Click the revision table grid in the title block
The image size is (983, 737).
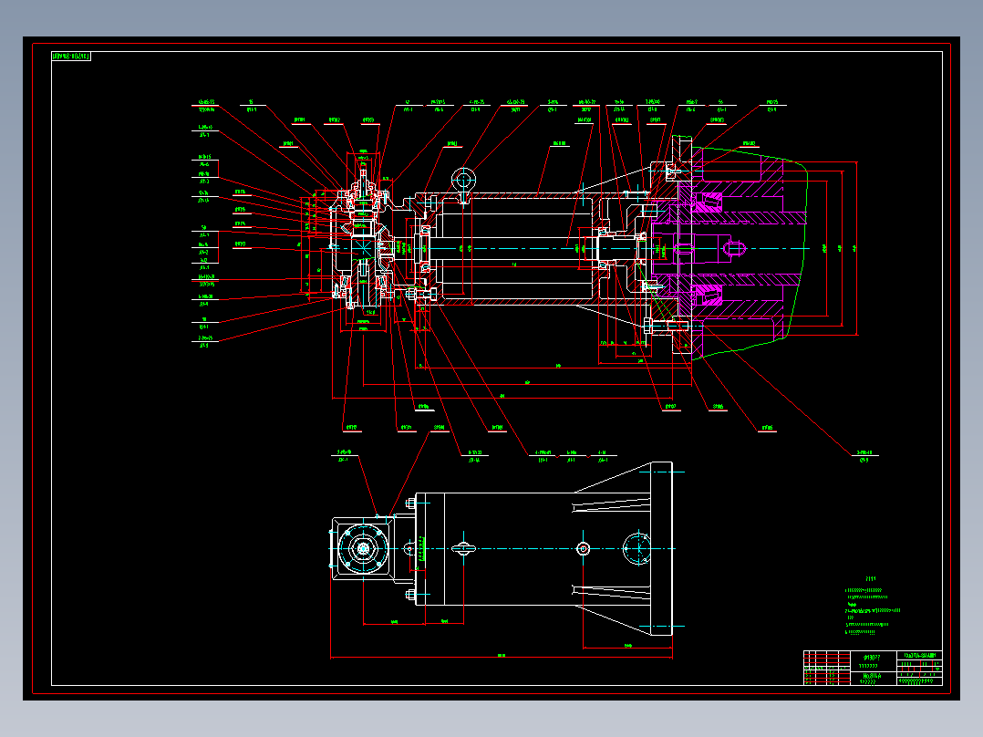click(827, 668)
